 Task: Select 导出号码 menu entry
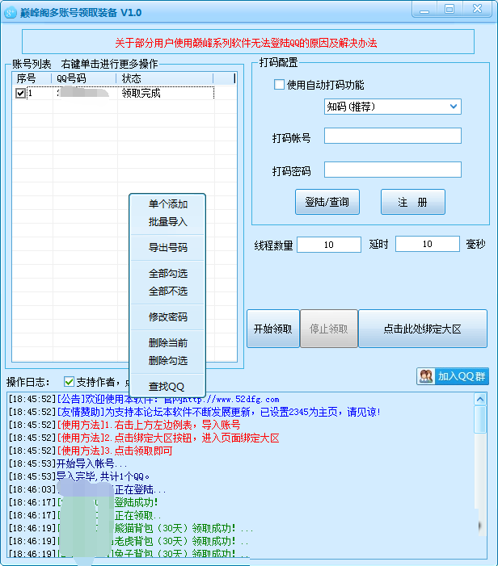point(167,248)
